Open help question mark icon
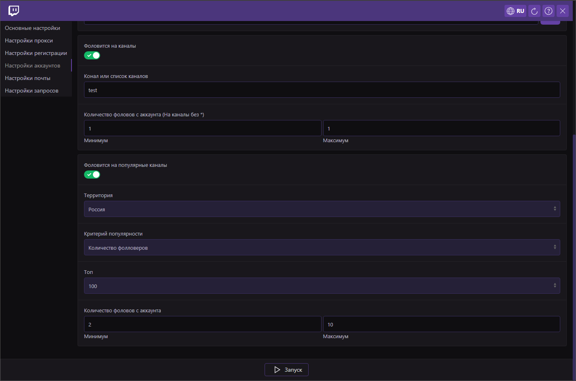Screen dimensions: 576x381 [549, 11]
